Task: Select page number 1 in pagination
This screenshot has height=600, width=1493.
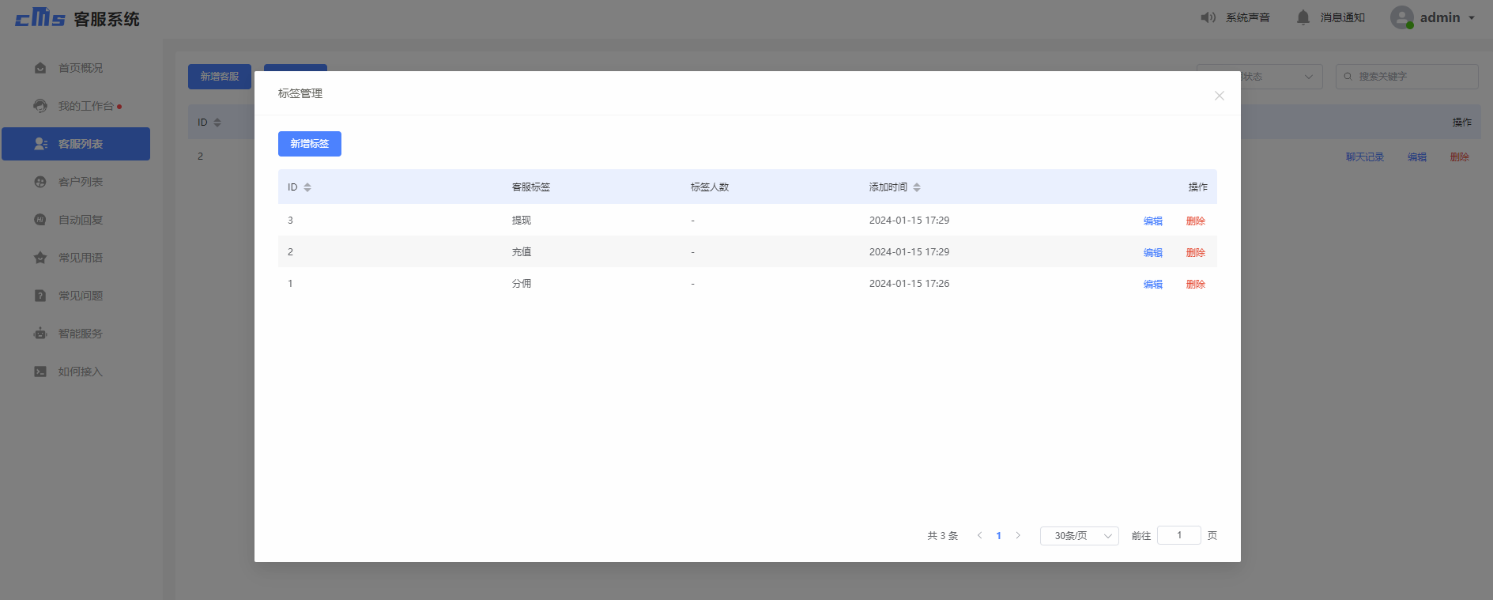Action: 999,536
